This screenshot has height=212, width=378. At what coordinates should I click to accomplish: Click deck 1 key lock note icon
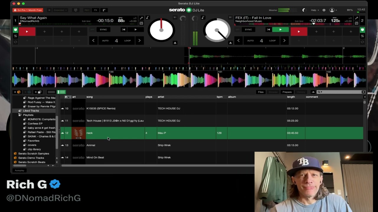point(147,18)
